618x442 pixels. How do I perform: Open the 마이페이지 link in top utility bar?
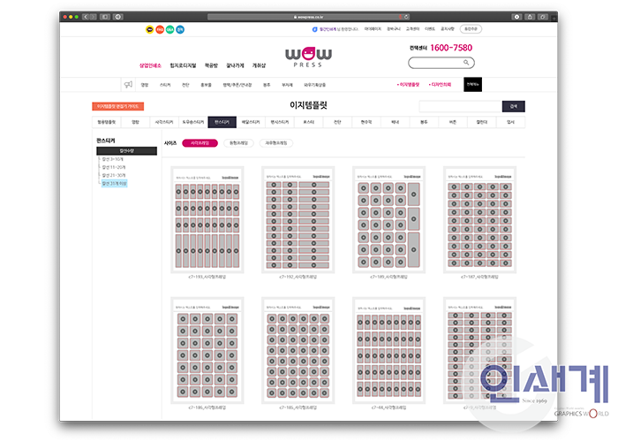click(x=373, y=29)
